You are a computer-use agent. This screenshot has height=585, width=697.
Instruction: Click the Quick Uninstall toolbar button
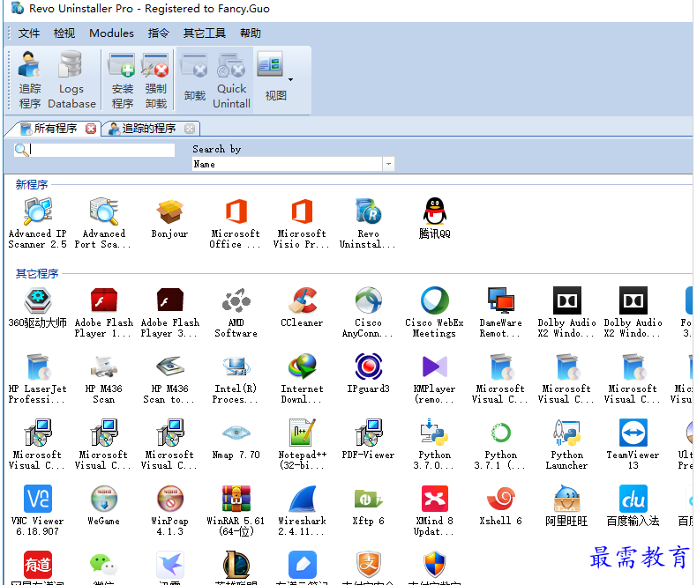tap(231, 80)
